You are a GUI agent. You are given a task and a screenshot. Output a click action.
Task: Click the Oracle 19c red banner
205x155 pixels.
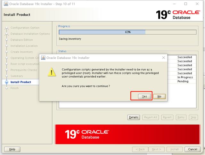click(127, 134)
